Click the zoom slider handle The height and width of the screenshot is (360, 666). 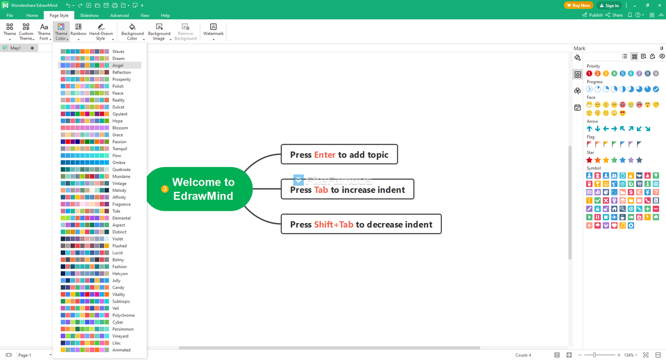point(594,355)
